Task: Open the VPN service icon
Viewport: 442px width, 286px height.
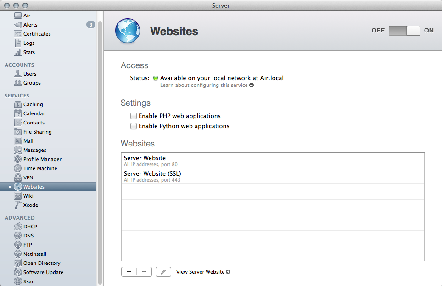Action: coord(18,178)
